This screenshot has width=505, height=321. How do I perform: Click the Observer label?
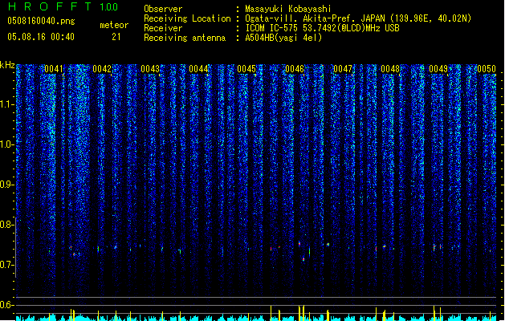(163, 9)
